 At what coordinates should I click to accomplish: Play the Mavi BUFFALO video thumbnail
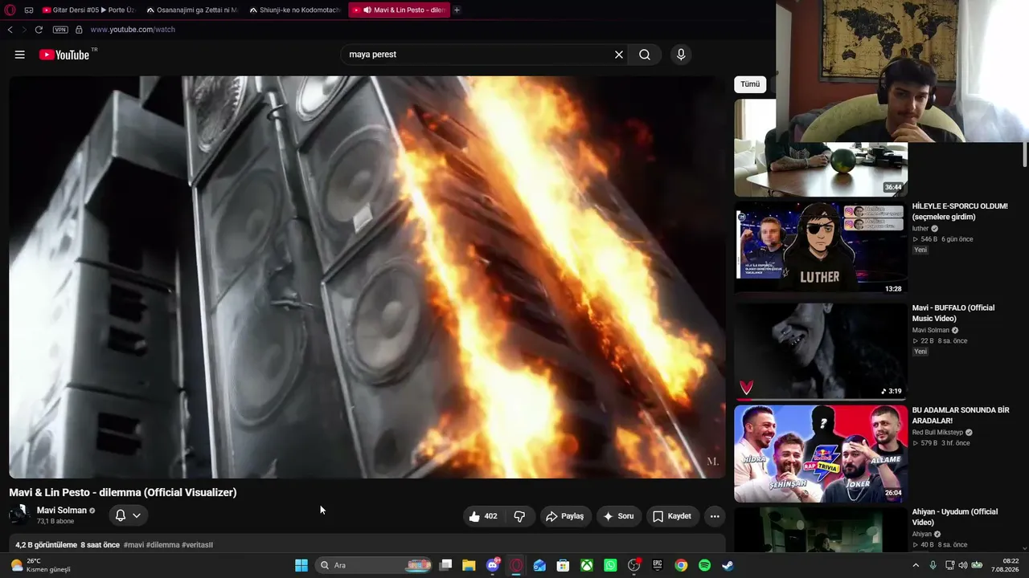(x=821, y=351)
